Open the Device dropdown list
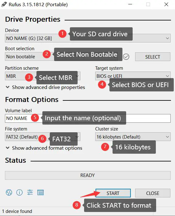Screen dimensions: 175x216 88,38
